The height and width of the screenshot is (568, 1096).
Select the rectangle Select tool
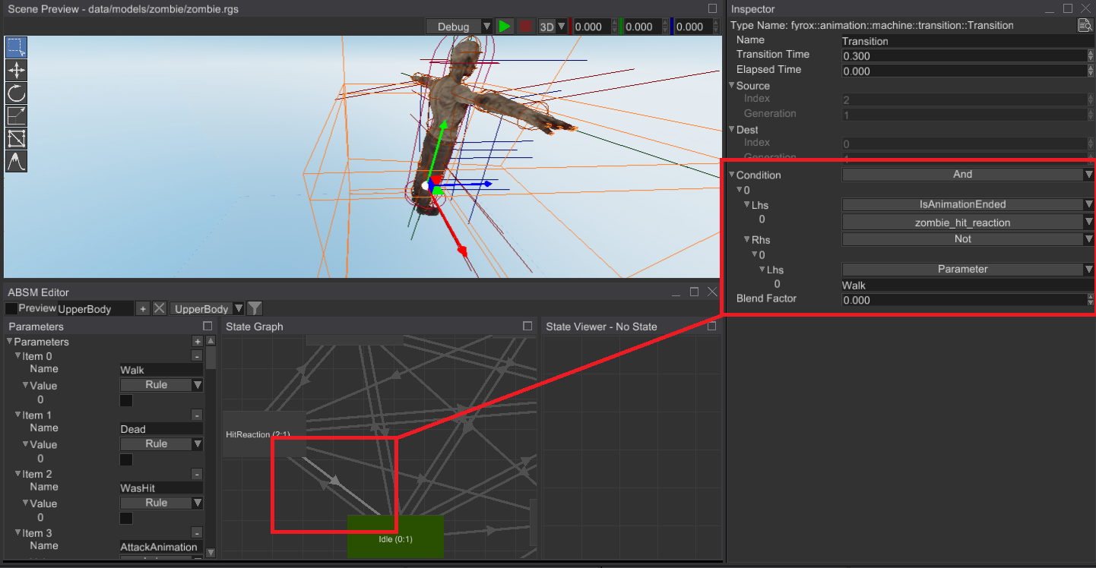[16, 47]
